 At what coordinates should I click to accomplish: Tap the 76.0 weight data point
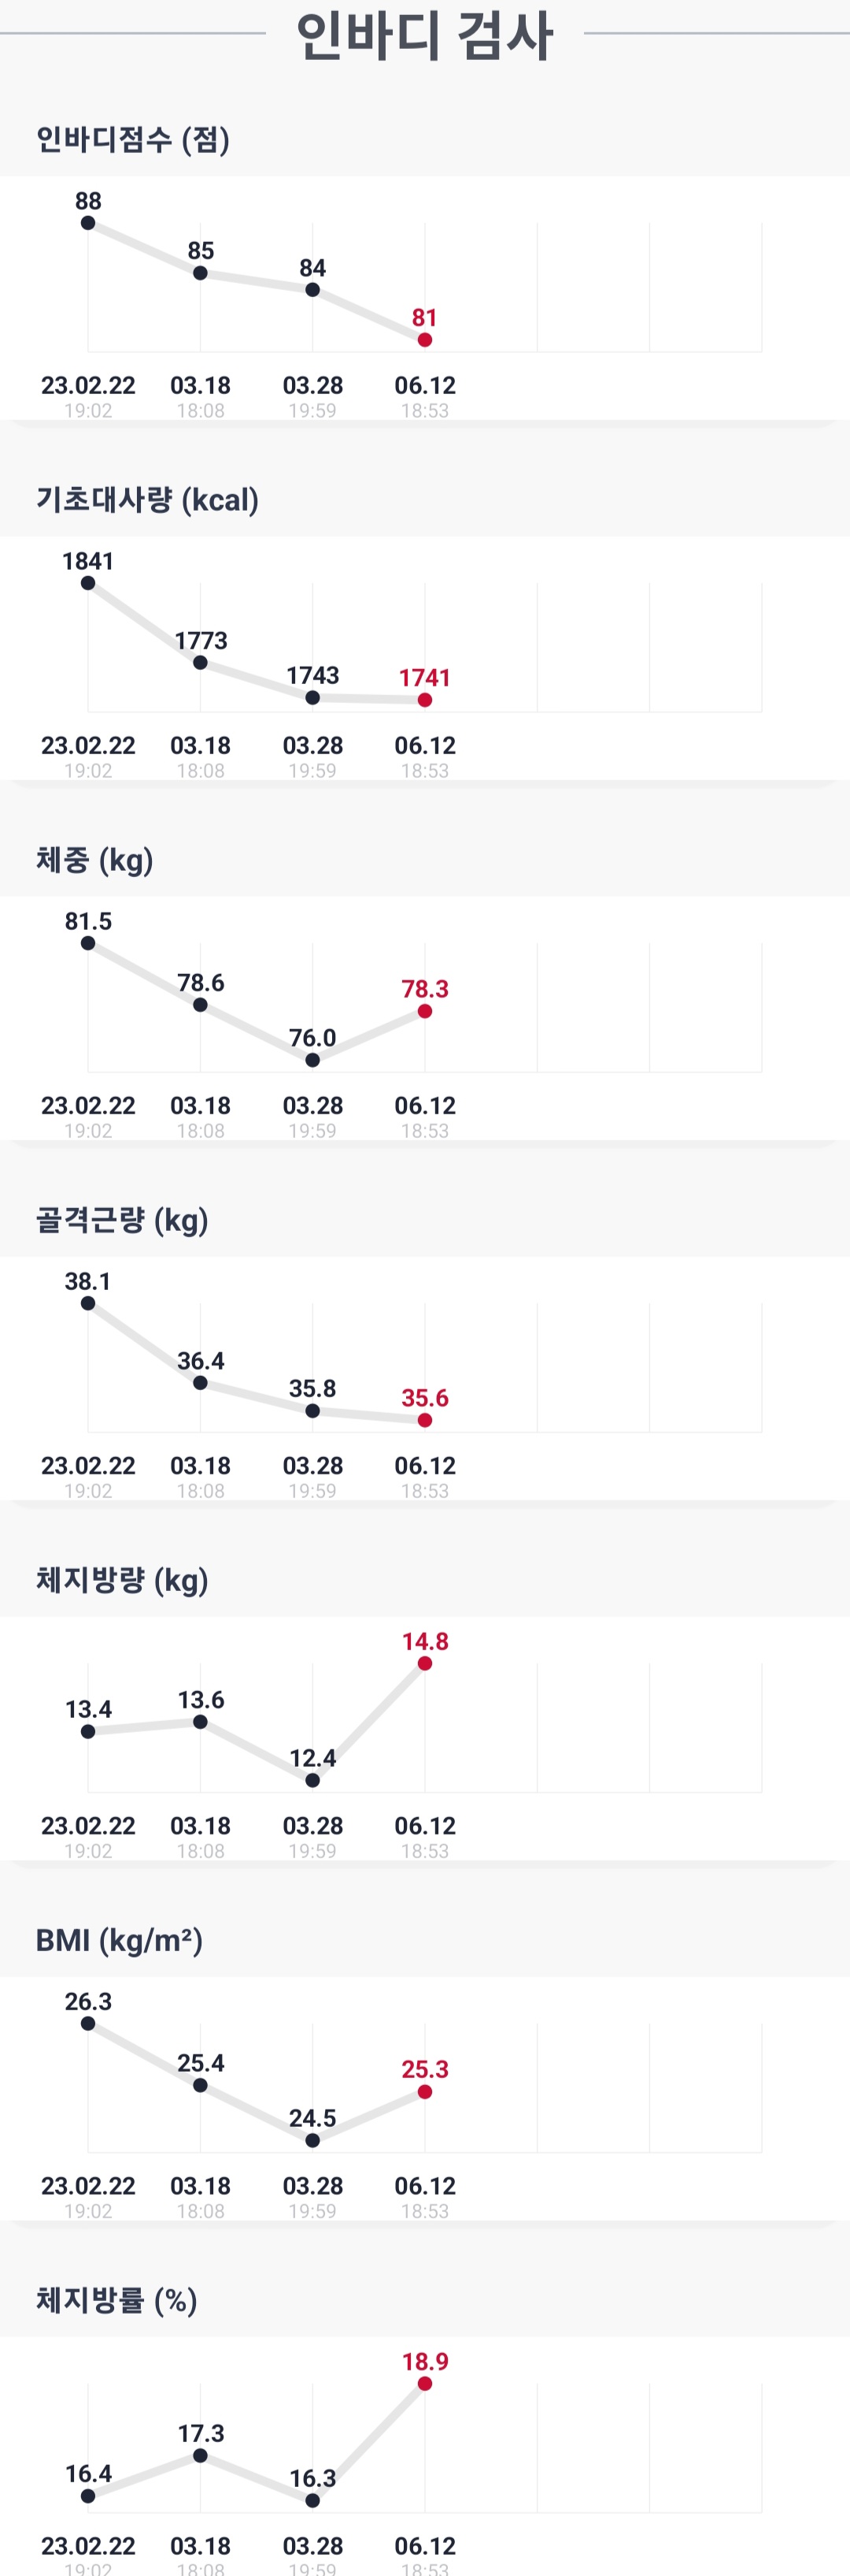pos(312,1060)
